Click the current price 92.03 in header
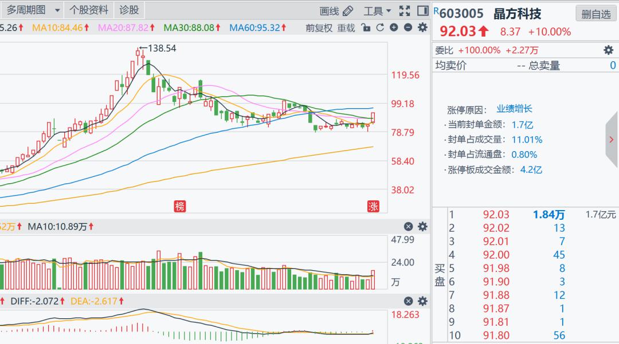 pos(459,31)
